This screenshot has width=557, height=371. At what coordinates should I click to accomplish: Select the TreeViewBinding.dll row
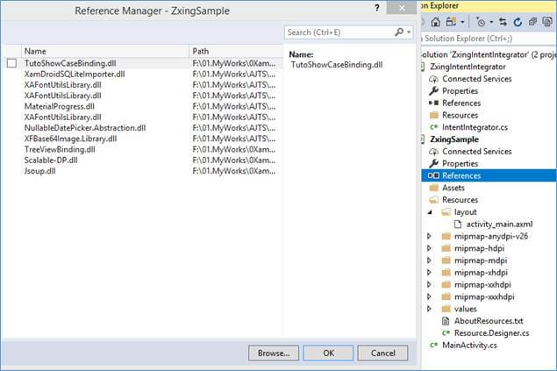click(x=143, y=149)
